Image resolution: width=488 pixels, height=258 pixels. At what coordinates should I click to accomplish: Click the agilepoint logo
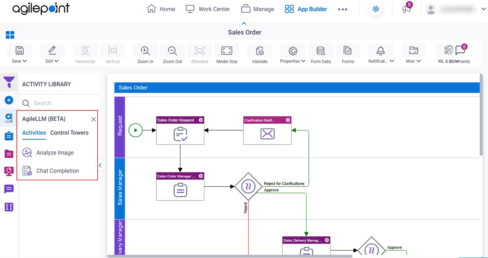(x=41, y=9)
